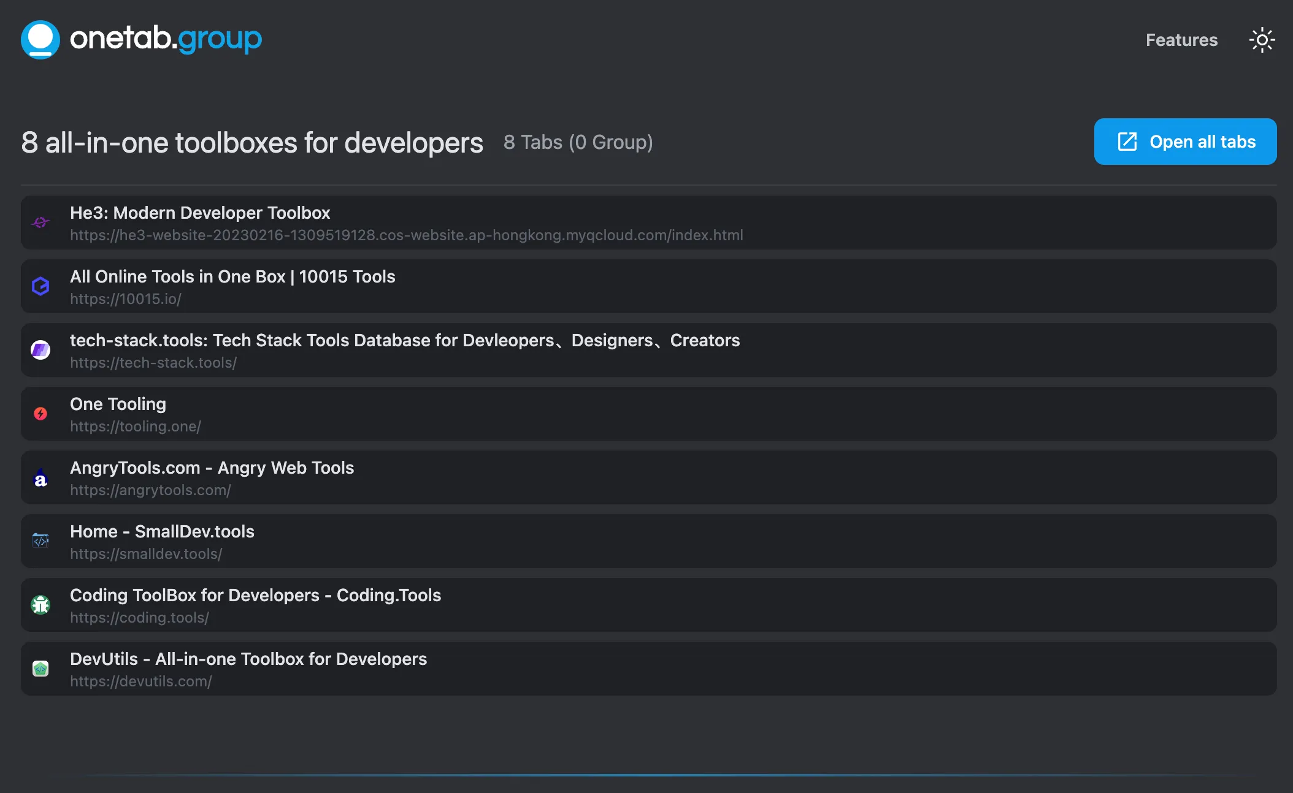Visit the https://tooling.one/ URL
Screen dimensions: 1293x793
click(136, 427)
